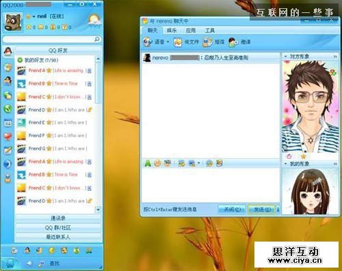The width and height of the screenshot is (342, 271).
Task: Click the 发送(S) send button
Action: coord(261,209)
